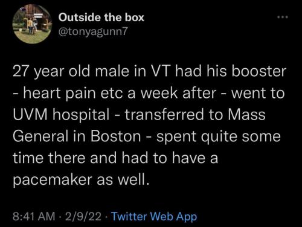Select 'heart pain' phrase in tweet

click(59, 94)
